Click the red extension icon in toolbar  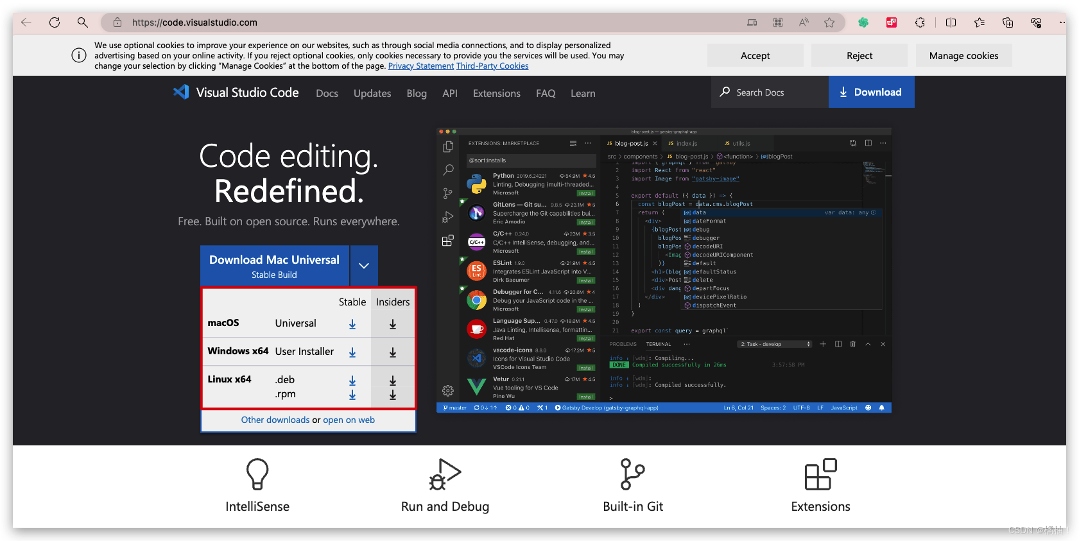click(x=892, y=22)
